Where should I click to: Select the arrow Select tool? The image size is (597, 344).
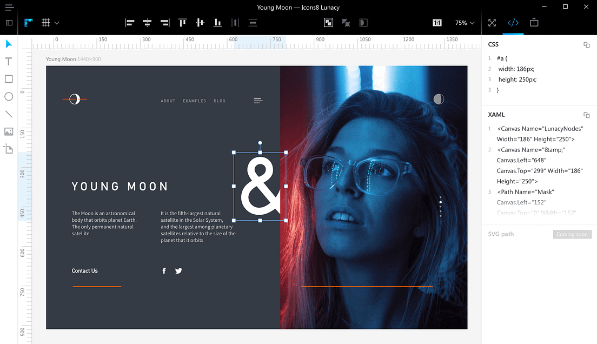9,44
